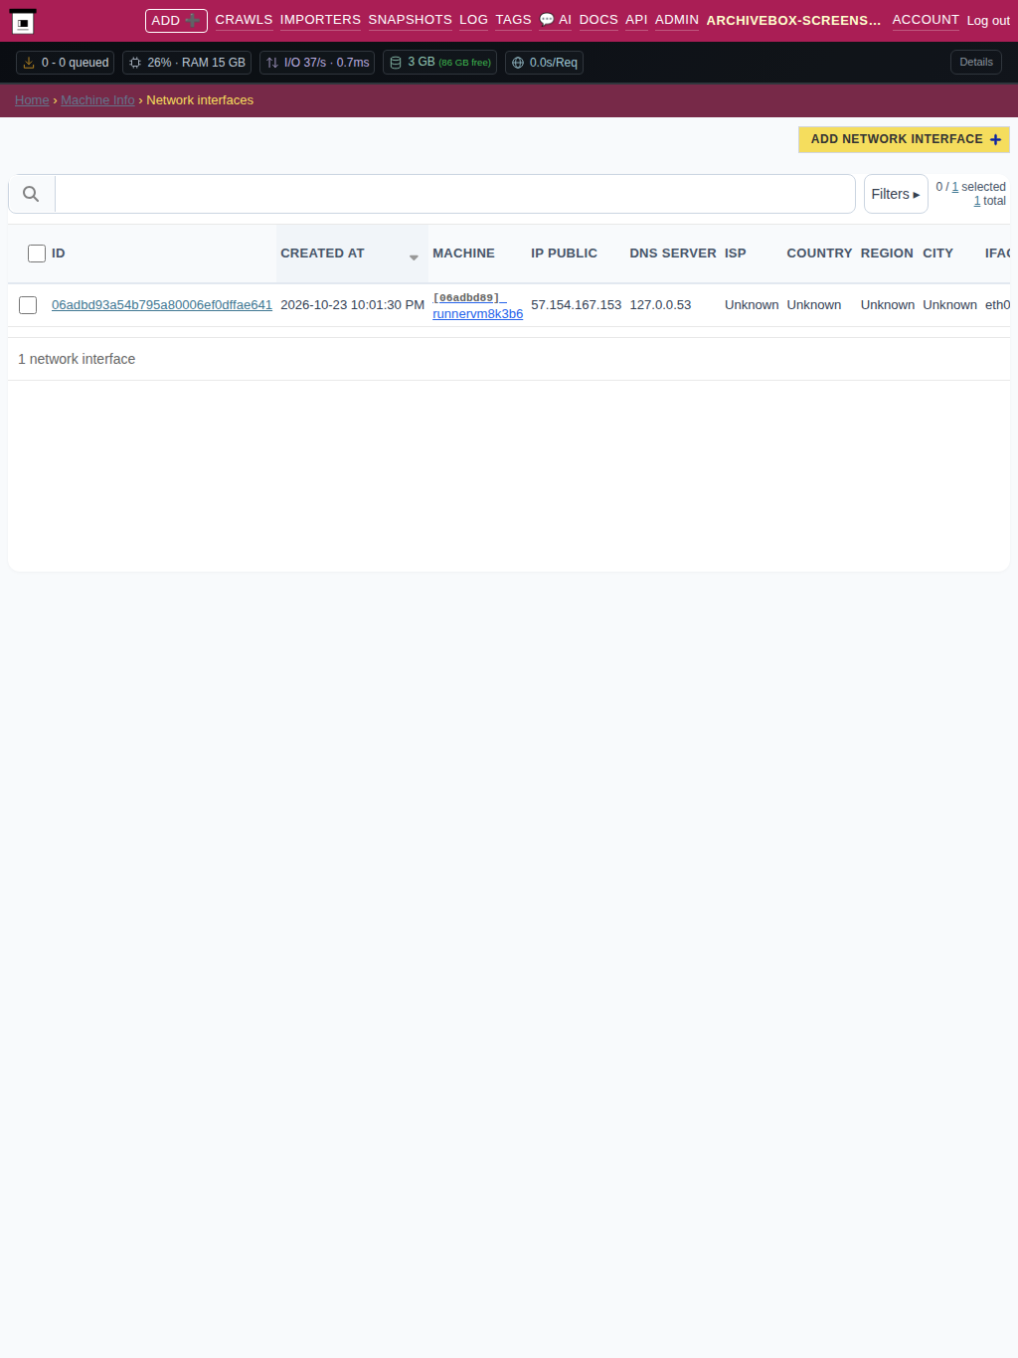The image size is (1018, 1358).
Task: Sort by the ID column header
Action: click(59, 254)
